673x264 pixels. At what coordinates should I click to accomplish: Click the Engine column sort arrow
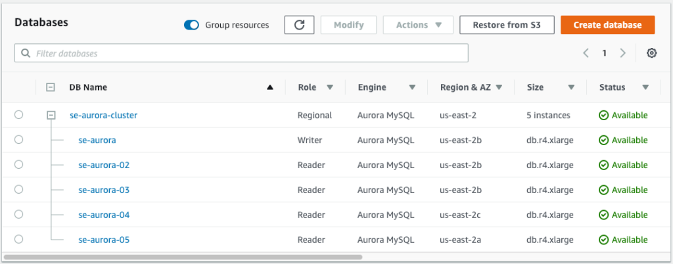tap(412, 87)
